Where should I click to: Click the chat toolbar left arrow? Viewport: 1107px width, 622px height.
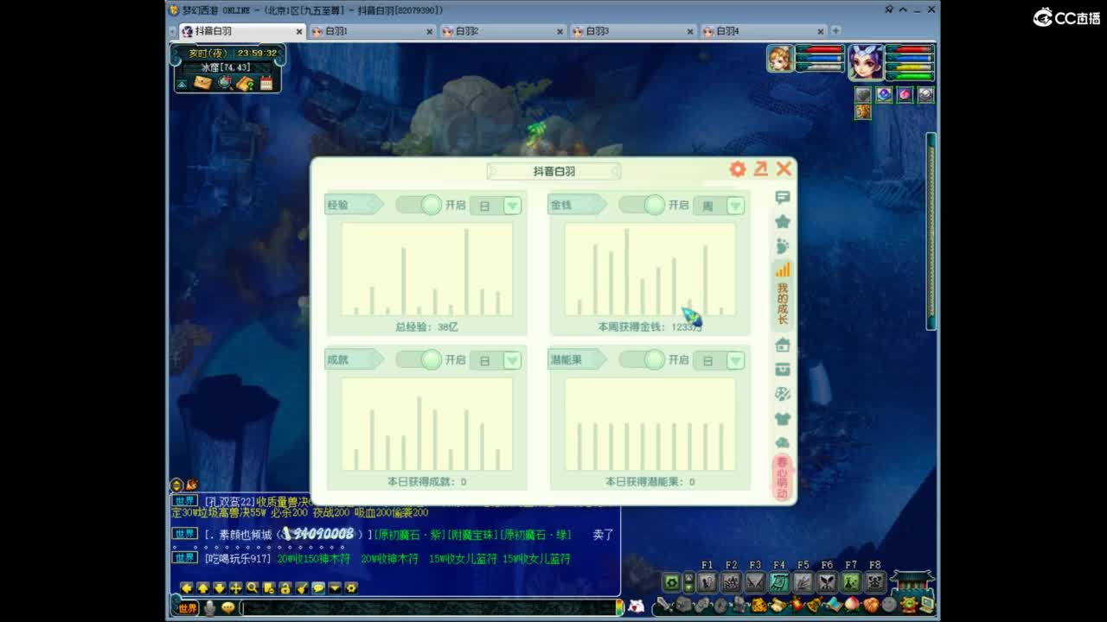tap(187, 587)
